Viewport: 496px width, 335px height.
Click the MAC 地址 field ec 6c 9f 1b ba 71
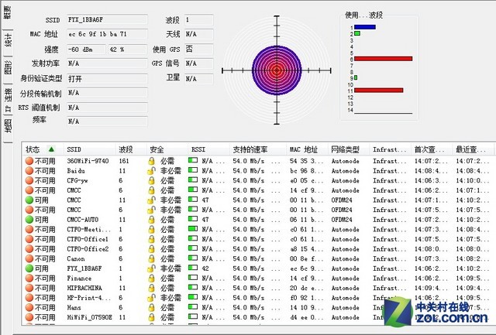click(x=107, y=34)
